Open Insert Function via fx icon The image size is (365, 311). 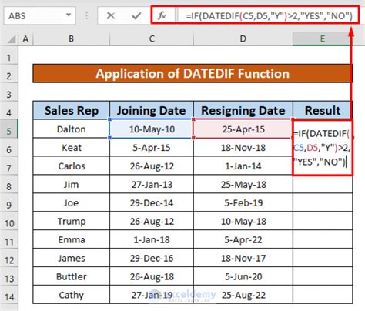click(162, 16)
